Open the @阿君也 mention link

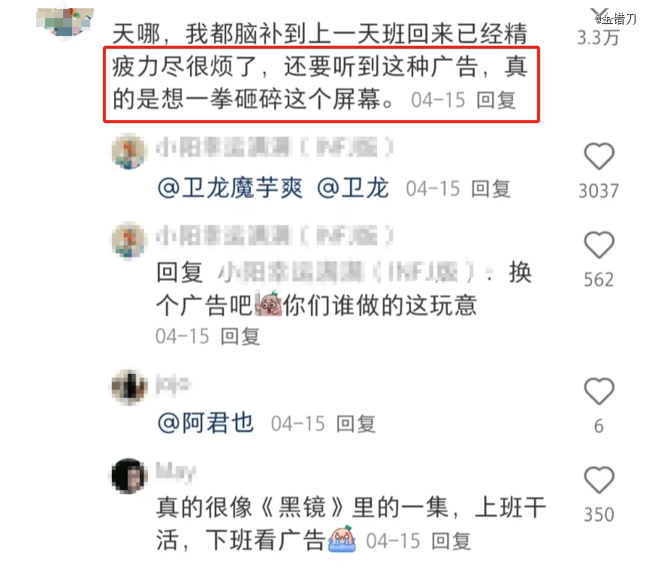point(206,423)
